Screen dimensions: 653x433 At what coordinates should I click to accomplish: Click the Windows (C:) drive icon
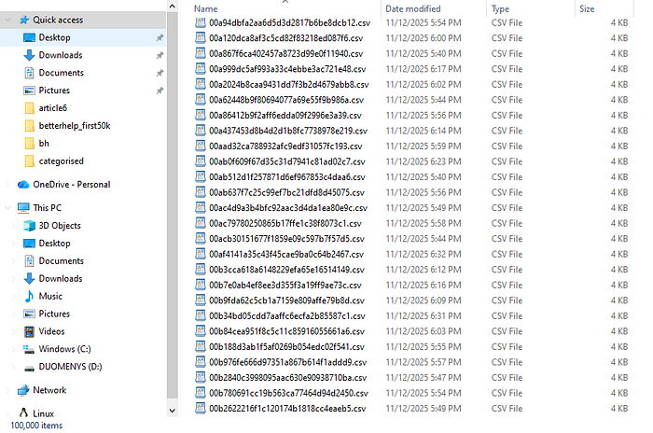coord(29,349)
